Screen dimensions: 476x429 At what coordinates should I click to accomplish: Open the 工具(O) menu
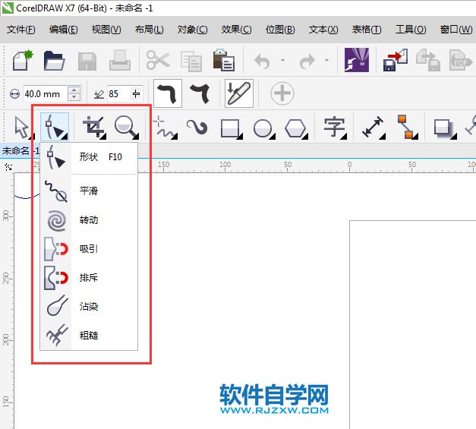click(x=411, y=30)
